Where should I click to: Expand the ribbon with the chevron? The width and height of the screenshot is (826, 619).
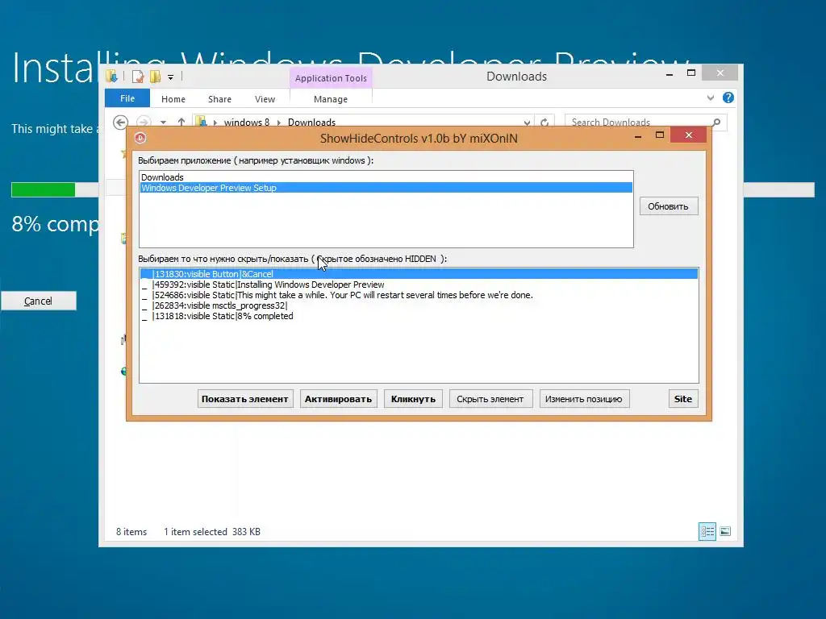(711, 98)
